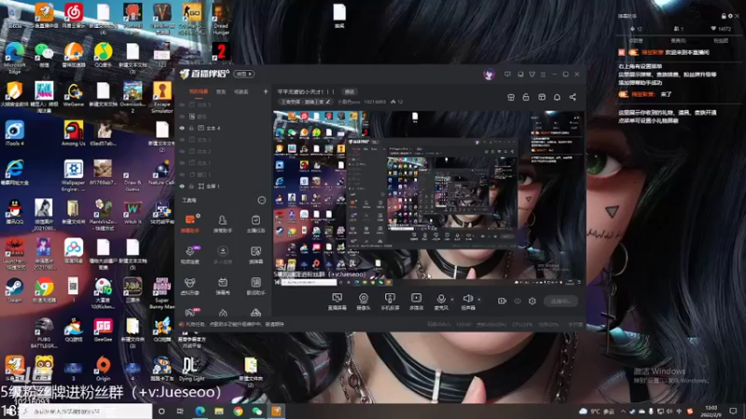
Task: Edit the stream category with pencil icon
Action: (x=328, y=101)
